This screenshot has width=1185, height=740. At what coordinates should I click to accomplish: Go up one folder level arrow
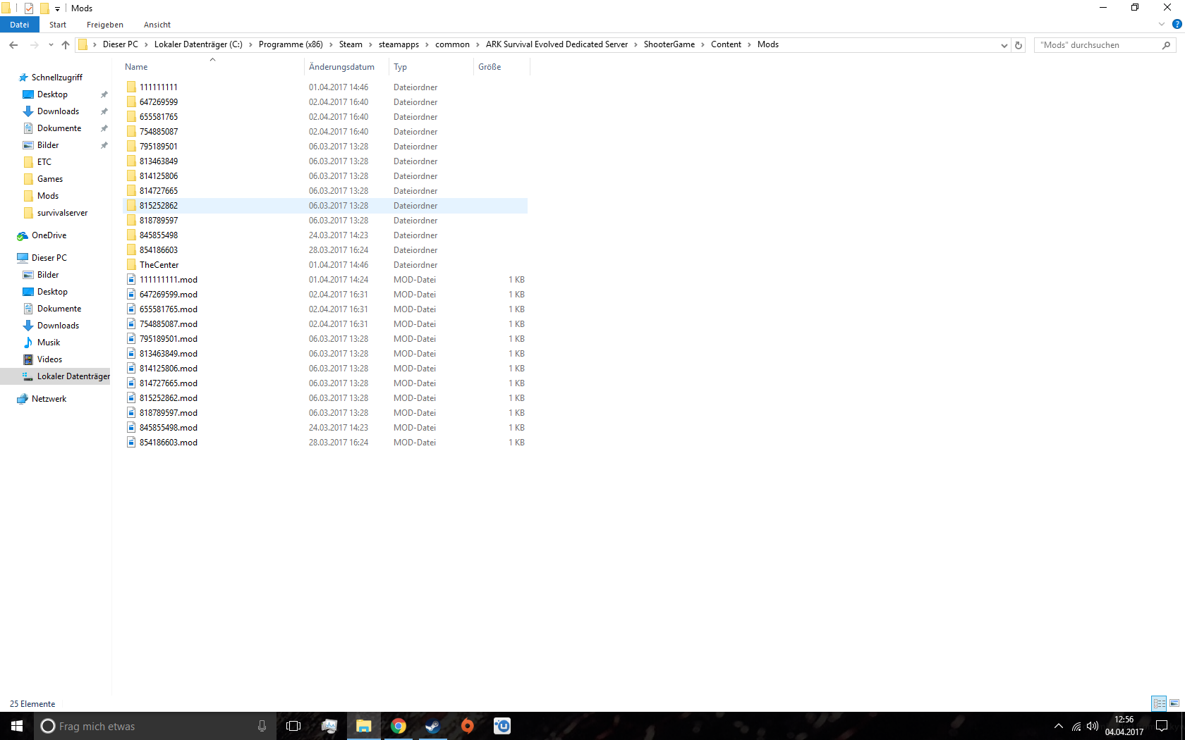66,44
